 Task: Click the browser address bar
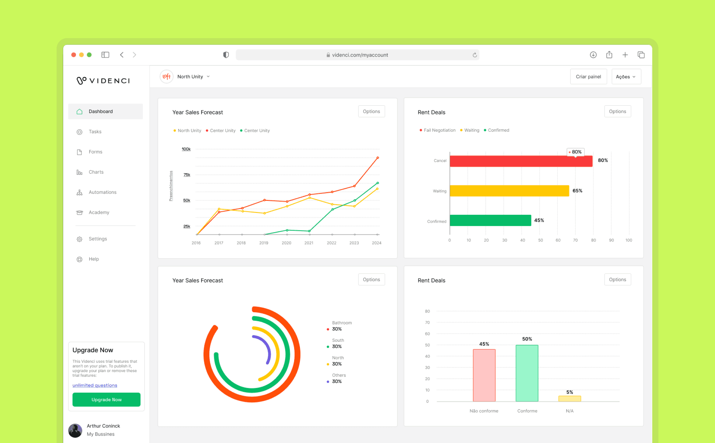pyautogui.click(x=357, y=55)
